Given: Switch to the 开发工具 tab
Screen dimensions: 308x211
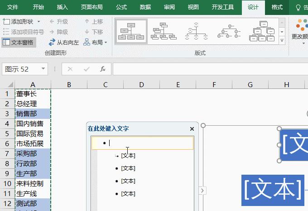Looking at the screenshot, I should pos(222,7).
